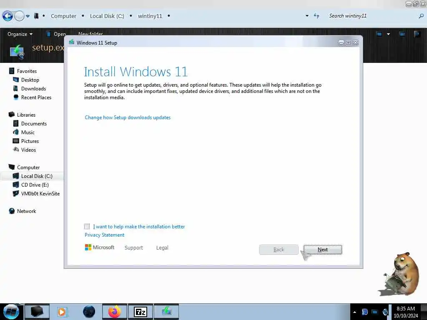Click the Local Disk (C:) breadcrumb
Viewport: 427px width, 320px height.
pos(107,16)
